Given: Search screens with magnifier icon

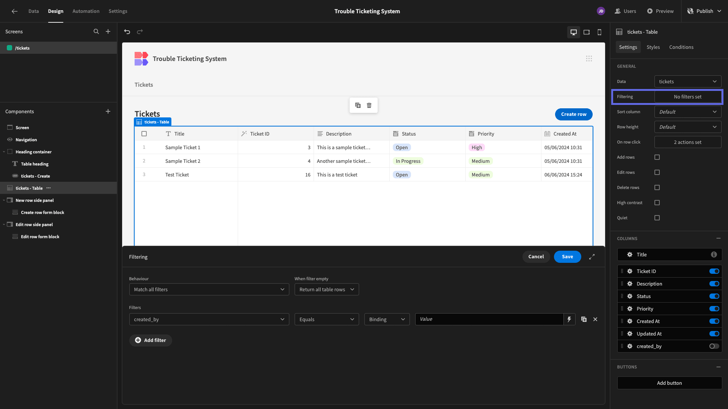Looking at the screenshot, I should coord(96,32).
